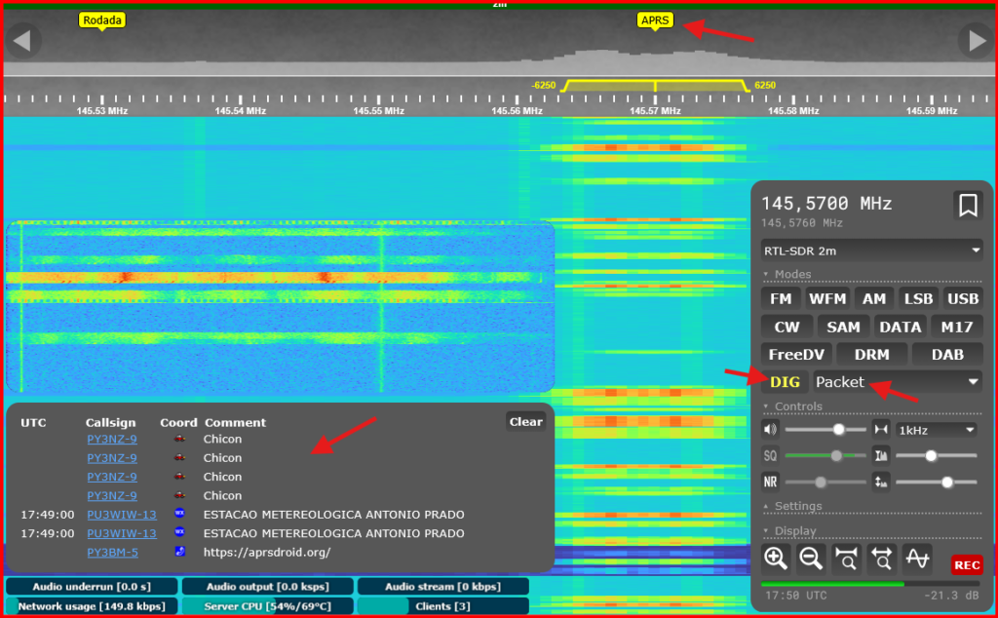Image resolution: width=998 pixels, height=618 pixels.
Task: Toggle the SQ squelch button
Action: tap(771, 456)
